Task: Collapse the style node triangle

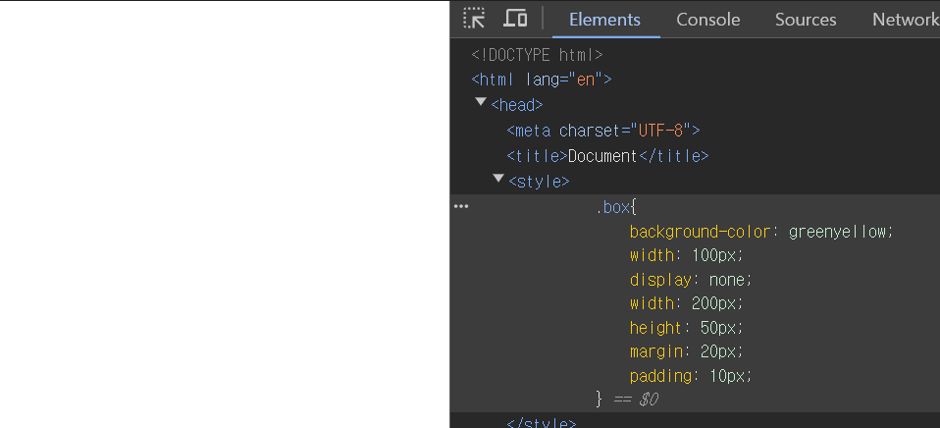Action: pyautogui.click(x=498, y=179)
